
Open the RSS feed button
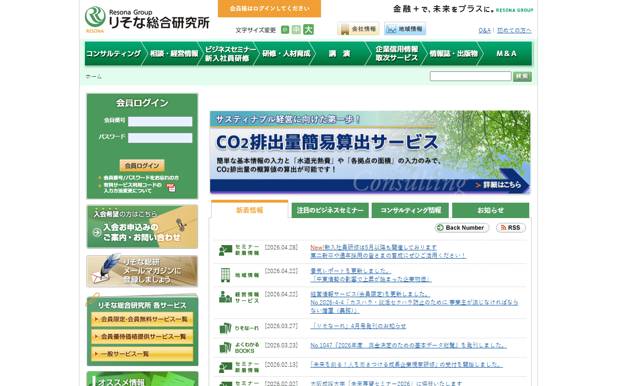(511, 228)
